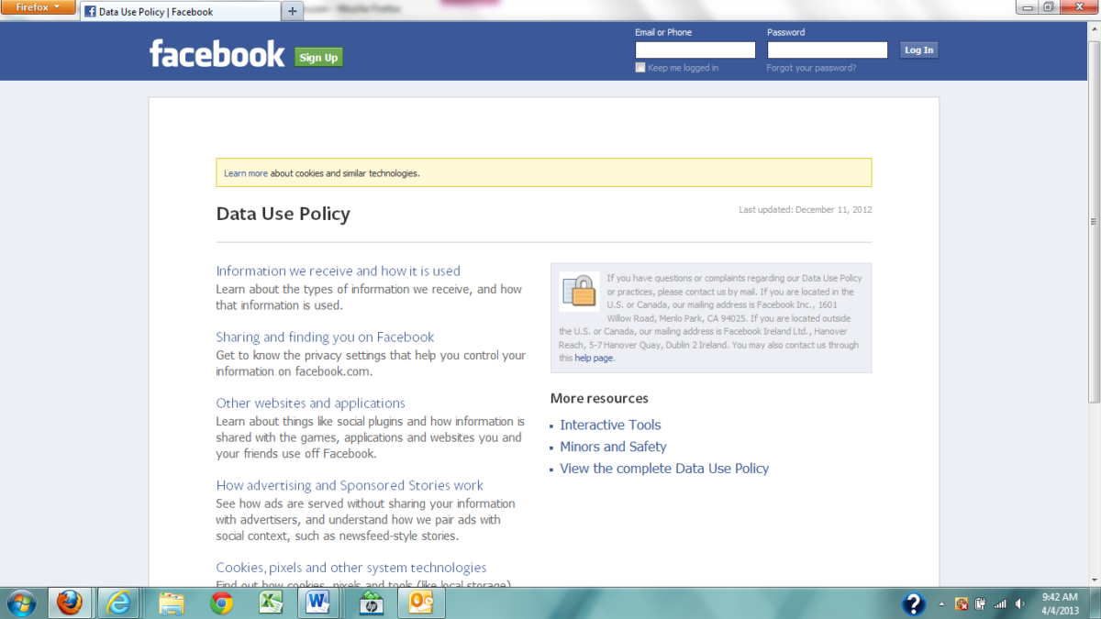Viewport: 1101px width, 619px height.
Task: Open Microsoft Outlook from taskbar
Action: [x=421, y=602]
